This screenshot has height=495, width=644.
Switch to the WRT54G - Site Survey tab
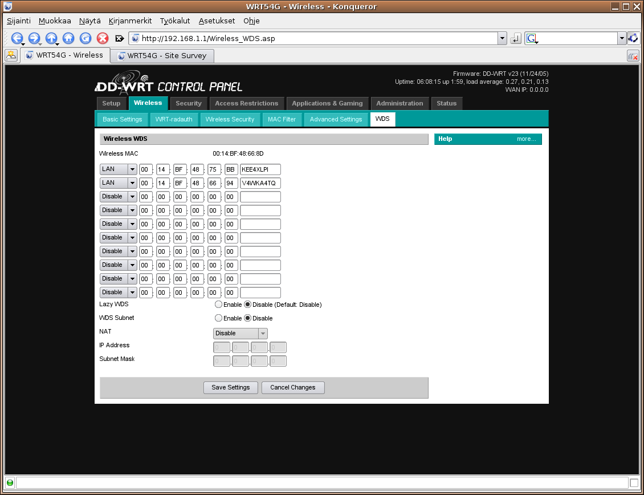coord(162,56)
